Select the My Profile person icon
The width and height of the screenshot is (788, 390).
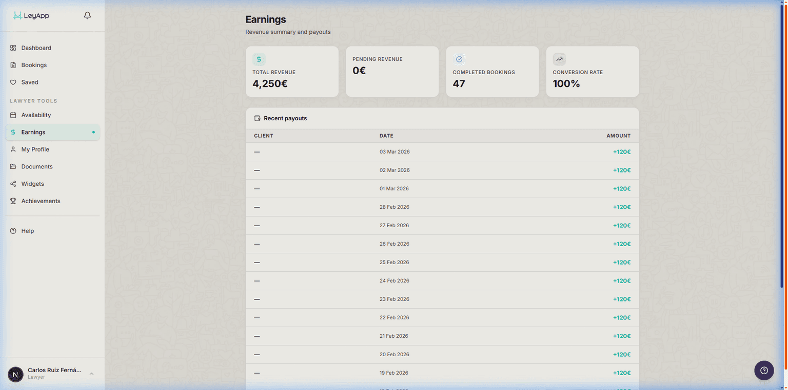pyautogui.click(x=12, y=149)
